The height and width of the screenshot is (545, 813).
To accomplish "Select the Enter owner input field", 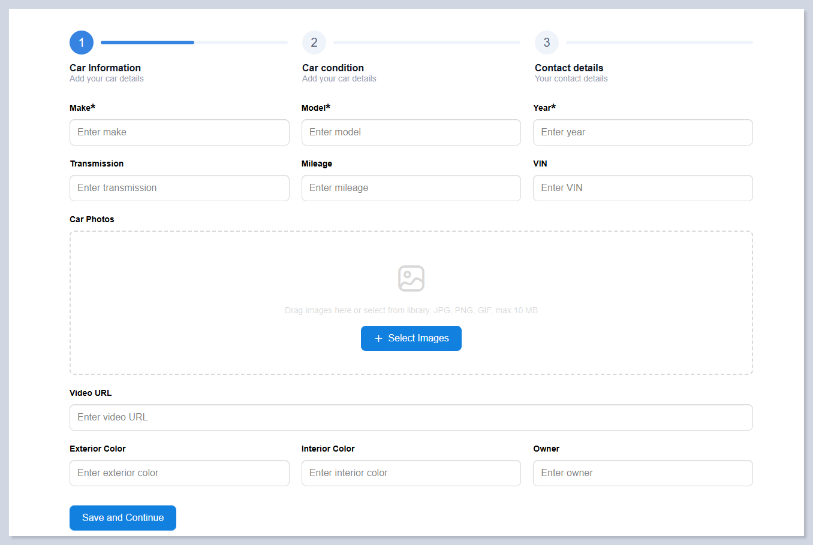I will point(643,473).
